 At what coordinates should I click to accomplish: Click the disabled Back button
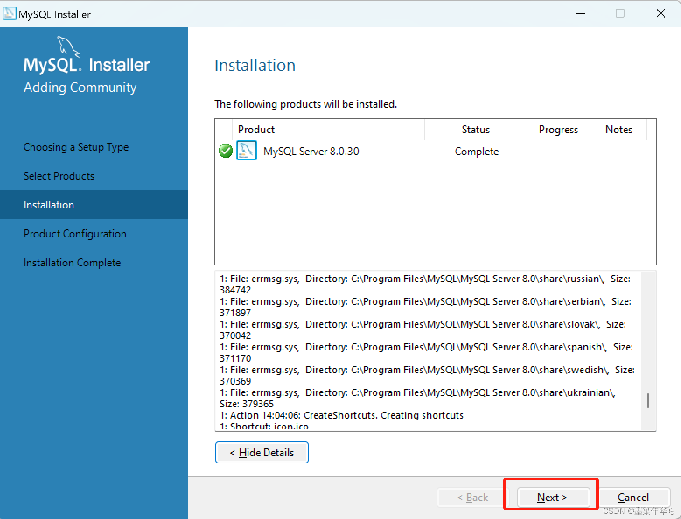pos(472,497)
